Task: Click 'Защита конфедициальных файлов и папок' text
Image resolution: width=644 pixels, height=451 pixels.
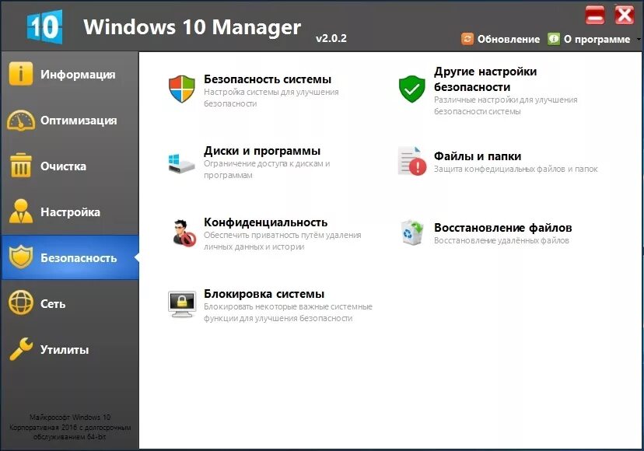Action: (516, 169)
